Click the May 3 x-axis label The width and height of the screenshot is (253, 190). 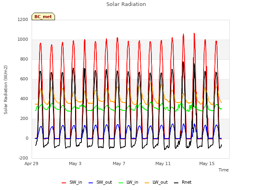[x=75, y=163]
